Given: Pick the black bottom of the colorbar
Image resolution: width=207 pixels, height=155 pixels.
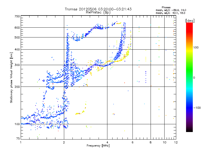Looking at the screenshot, I should click(189, 130).
